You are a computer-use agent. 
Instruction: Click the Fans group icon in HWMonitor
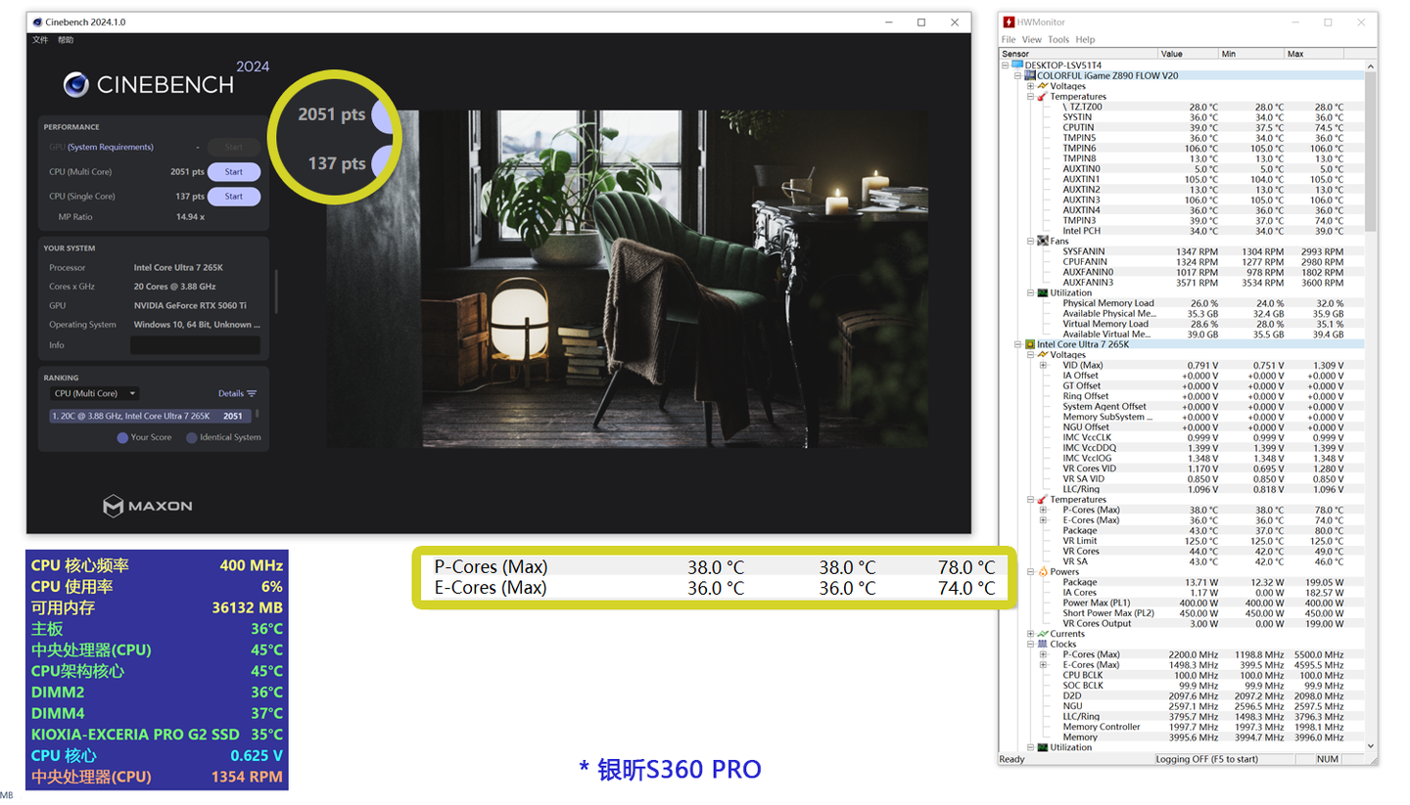pos(1043,241)
